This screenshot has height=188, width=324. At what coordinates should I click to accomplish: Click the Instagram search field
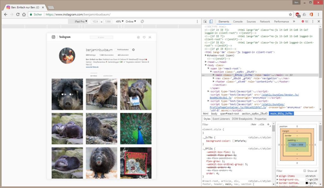point(102,37)
